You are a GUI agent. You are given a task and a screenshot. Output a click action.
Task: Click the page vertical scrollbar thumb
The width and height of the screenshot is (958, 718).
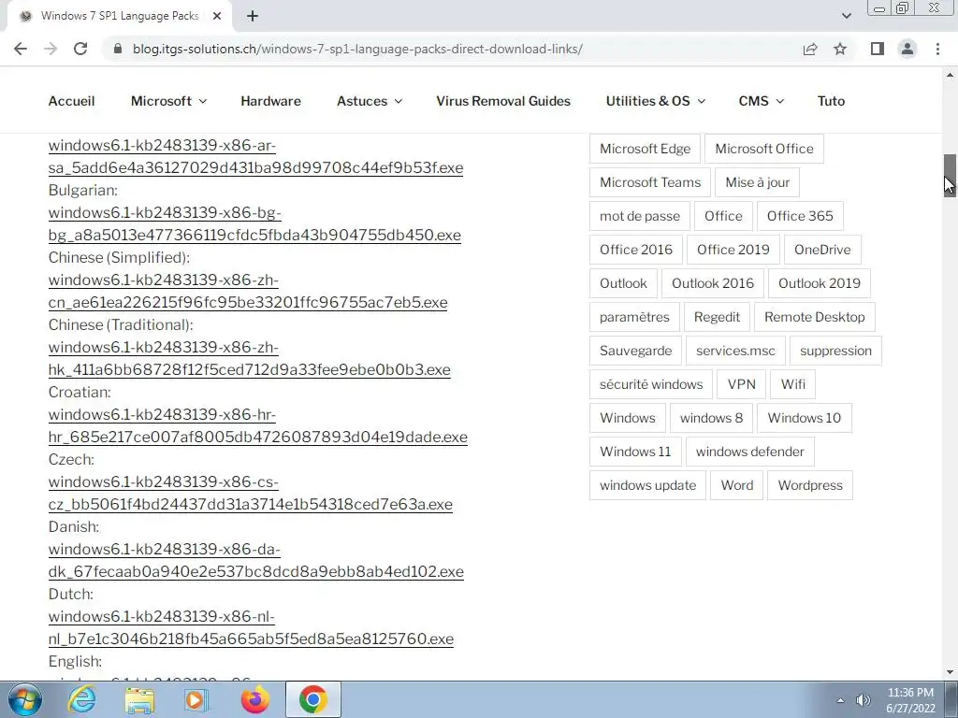pos(950,175)
